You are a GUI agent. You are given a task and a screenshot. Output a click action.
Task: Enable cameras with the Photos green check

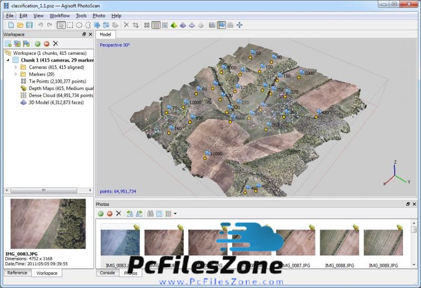pyautogui.click(x=100, y=214)
